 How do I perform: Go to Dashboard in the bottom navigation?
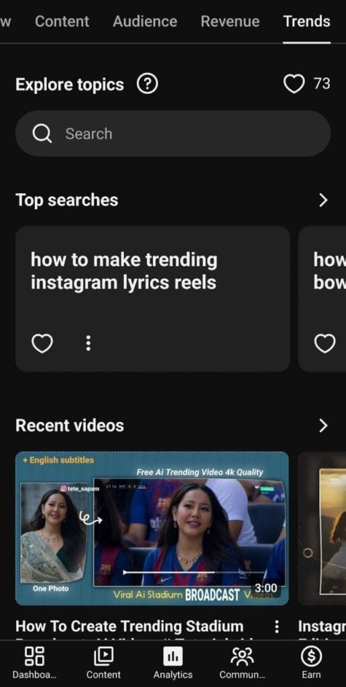[x=34, y=663]
